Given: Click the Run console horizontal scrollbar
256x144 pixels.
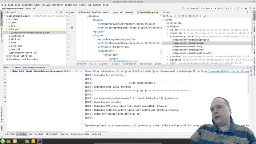Looking at the screenshot, I should click(x=96, y=132).
